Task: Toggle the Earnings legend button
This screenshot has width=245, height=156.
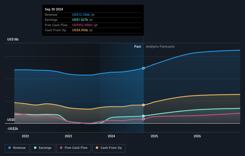Action: pyautogui.click(x=43, y=148)
